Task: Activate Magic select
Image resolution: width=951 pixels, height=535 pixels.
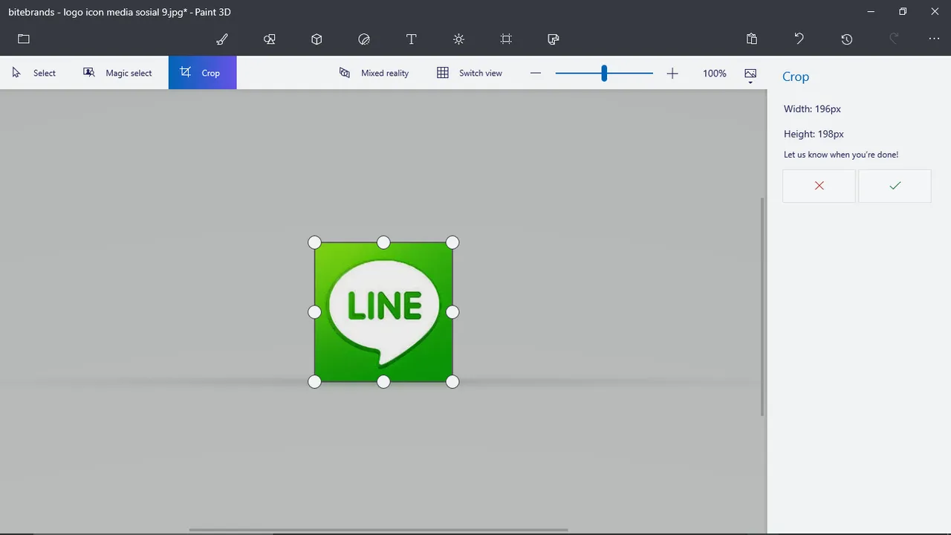Action: [117, 73]
